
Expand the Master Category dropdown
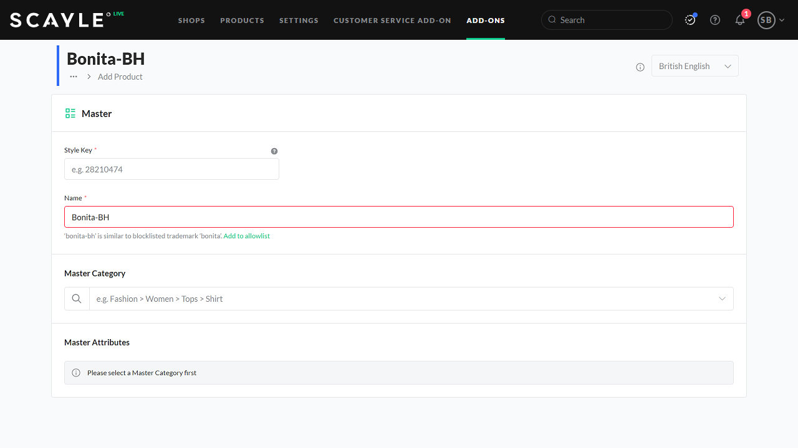click(722, 299)
